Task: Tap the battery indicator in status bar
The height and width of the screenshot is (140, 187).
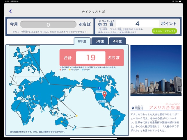Action: click(x=180, y=1)
